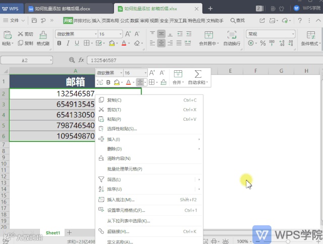Viewport: 323px width, 244px height.
Task: Click the Wrap Text icon
Action: point(232,35)
